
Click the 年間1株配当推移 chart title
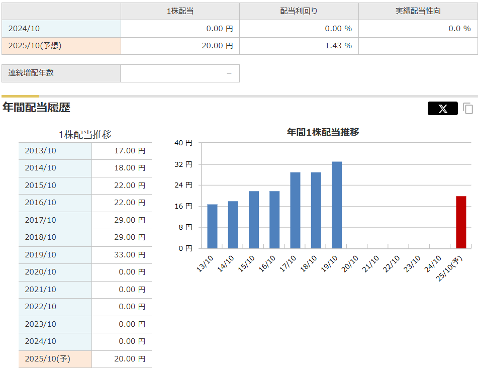click(x=323, y=132)
